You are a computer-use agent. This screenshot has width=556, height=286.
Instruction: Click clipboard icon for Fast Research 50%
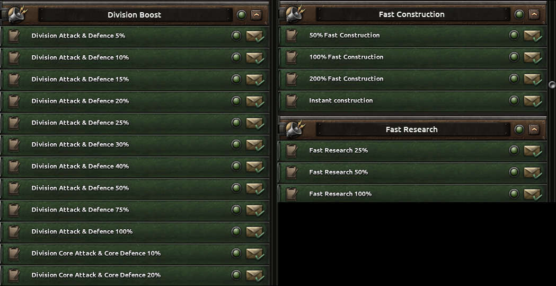tap(292, 172)
